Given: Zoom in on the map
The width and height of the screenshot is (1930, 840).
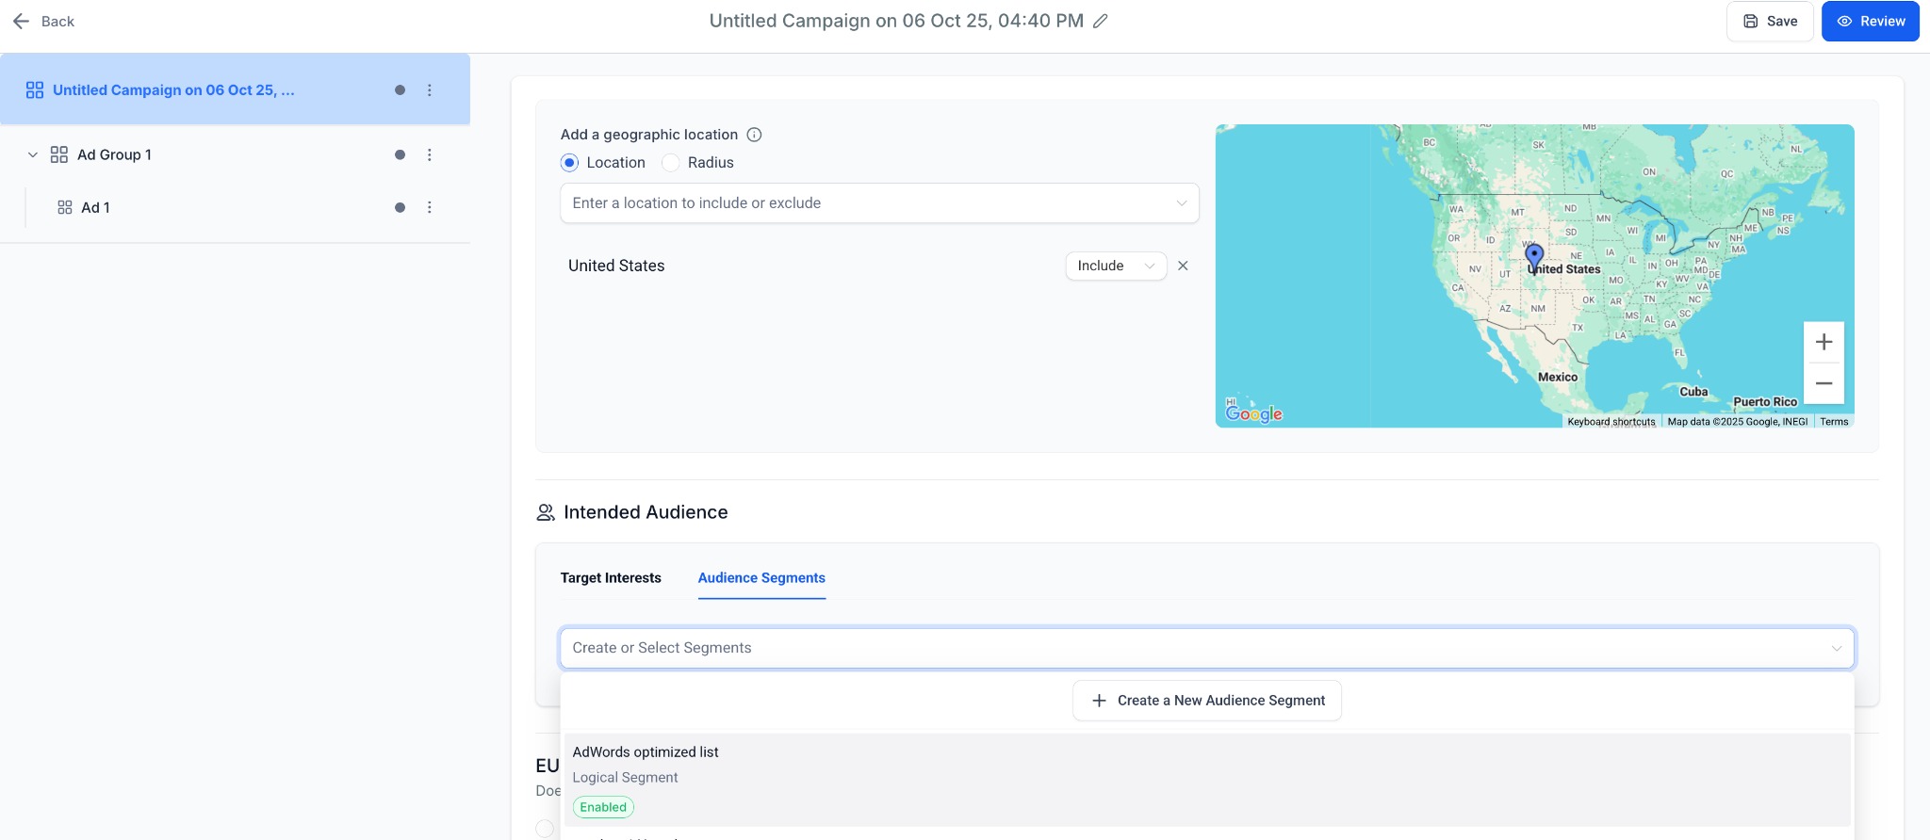Looking at the screenshot, I should 1824,342.
